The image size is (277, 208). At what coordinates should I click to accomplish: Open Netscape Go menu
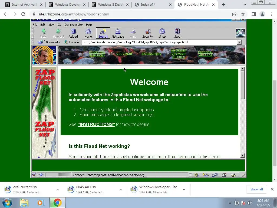click(x=59, y=25)
